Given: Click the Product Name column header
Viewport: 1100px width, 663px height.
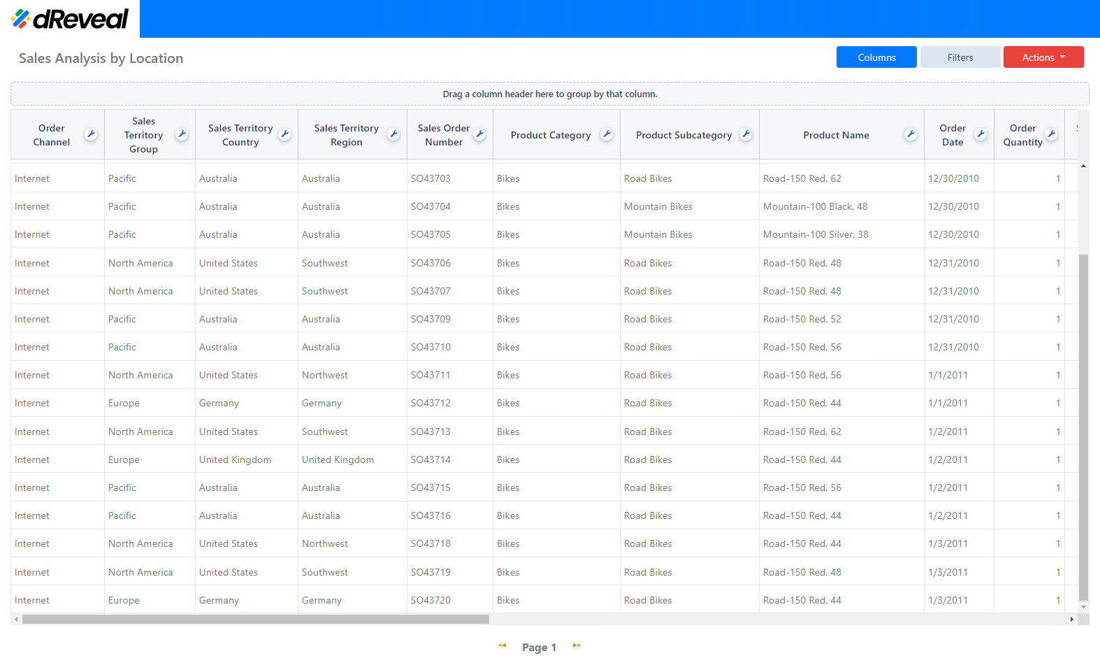Looking at the screenshot, I should coord(836,135).
